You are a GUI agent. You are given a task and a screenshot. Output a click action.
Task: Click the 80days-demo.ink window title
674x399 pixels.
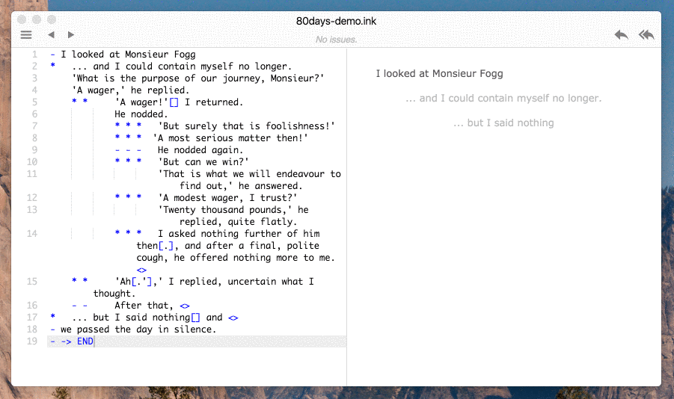336,21
